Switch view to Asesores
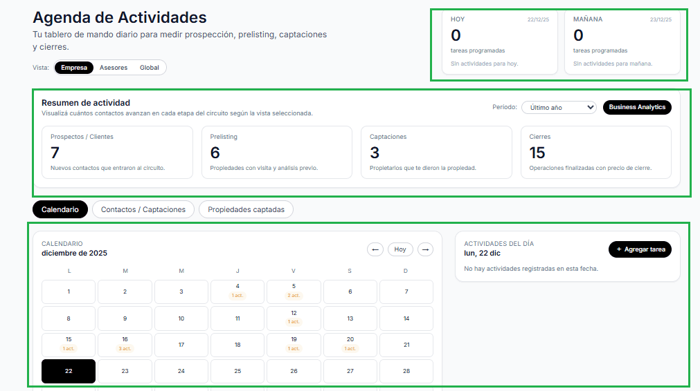 [x=114, y=68]
